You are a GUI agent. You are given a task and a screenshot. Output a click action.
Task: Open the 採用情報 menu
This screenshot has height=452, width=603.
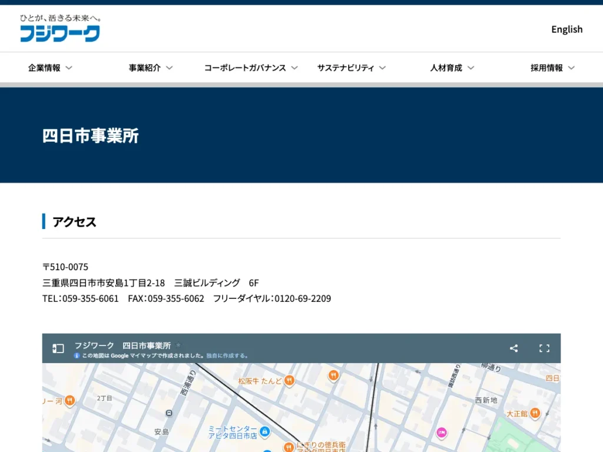(552, 68)
